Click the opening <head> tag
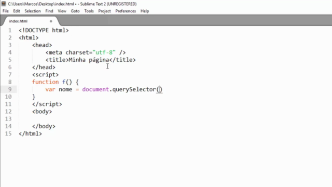332x187 pixels. tap(42, 45)
